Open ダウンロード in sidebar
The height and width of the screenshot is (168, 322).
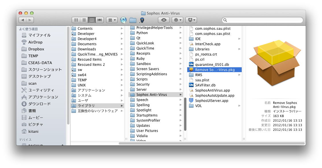(x=40, y=104)
